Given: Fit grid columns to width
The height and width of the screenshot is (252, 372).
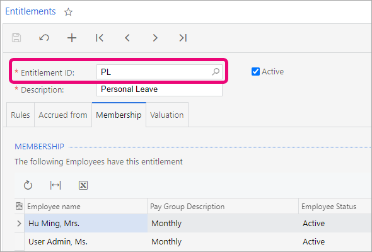Looking at the screenshot, I should click(55, 185).
